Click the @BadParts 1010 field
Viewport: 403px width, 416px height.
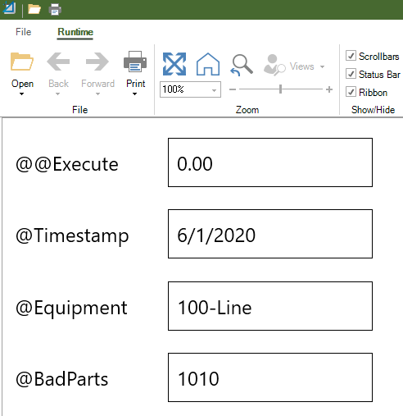point(270,377)
